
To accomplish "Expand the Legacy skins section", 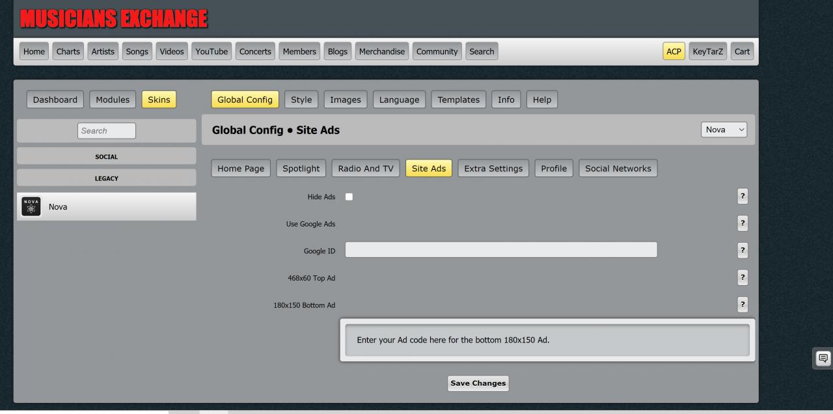I will [106, 178].
